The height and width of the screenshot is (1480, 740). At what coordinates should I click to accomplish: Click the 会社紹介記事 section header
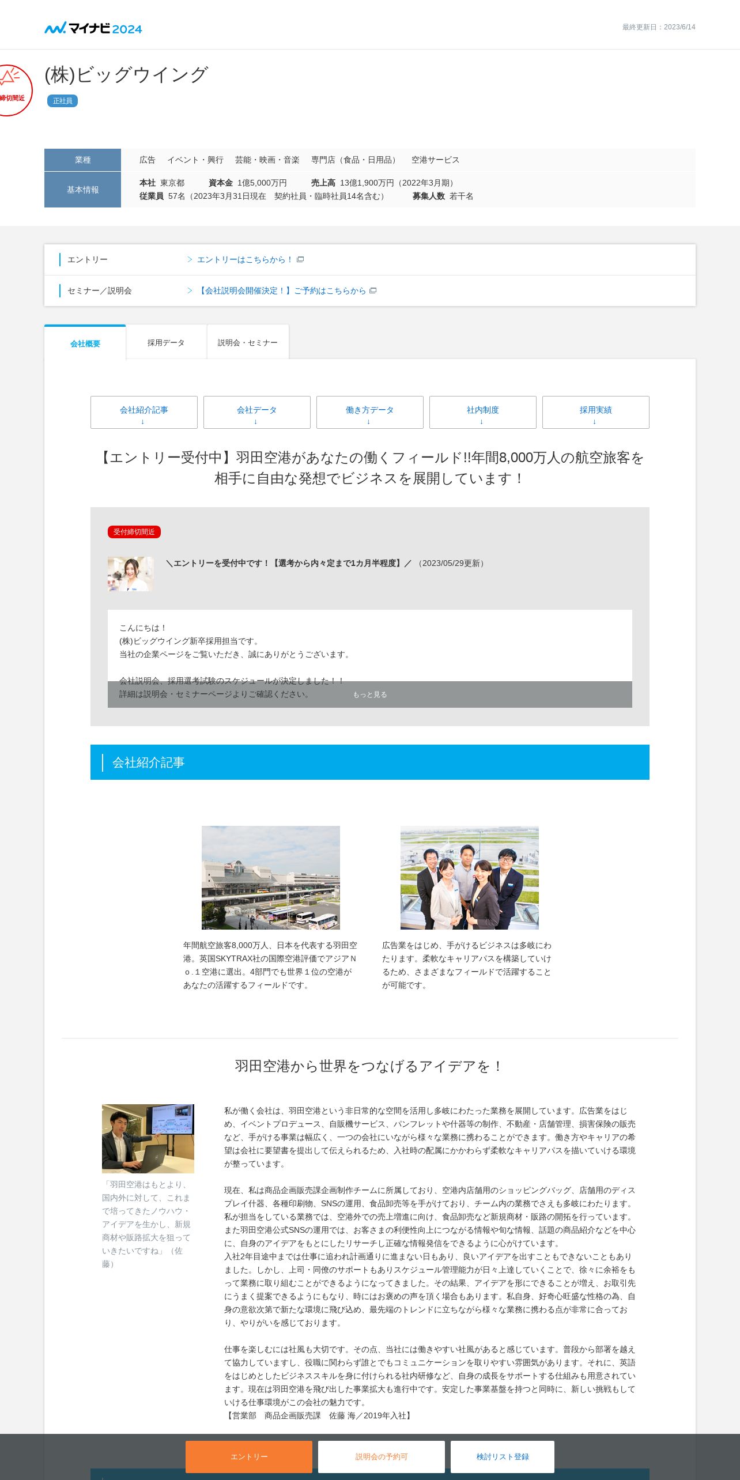coord(370,762)
